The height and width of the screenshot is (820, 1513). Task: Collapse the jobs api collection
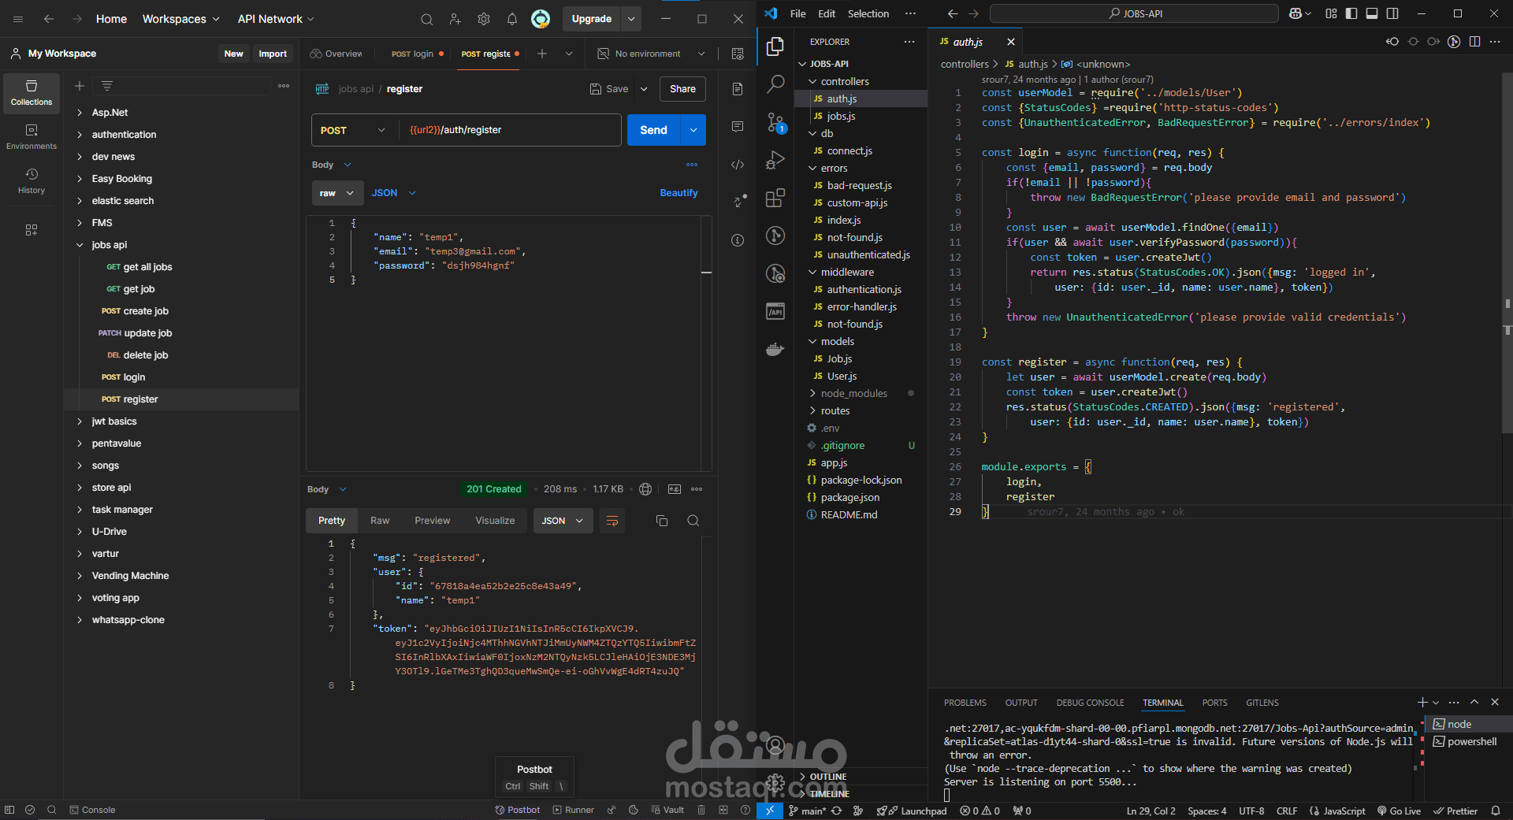[x=80, y=245]
